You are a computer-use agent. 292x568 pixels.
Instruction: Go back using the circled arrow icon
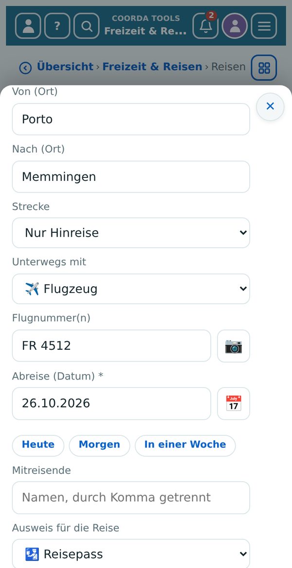tap(25, 68)
